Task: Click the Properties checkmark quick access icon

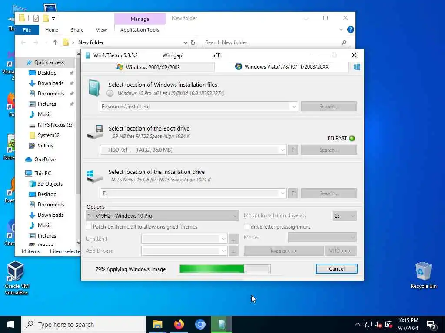Action: [x=36, y=18]
